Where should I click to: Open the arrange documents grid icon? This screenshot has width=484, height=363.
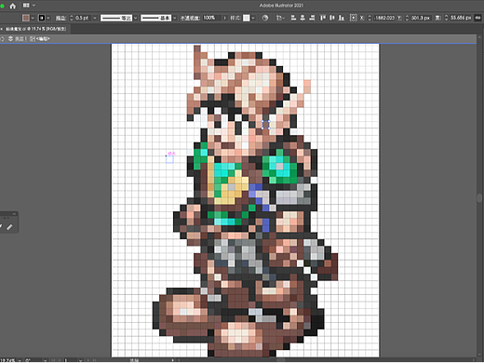point(26,6)
